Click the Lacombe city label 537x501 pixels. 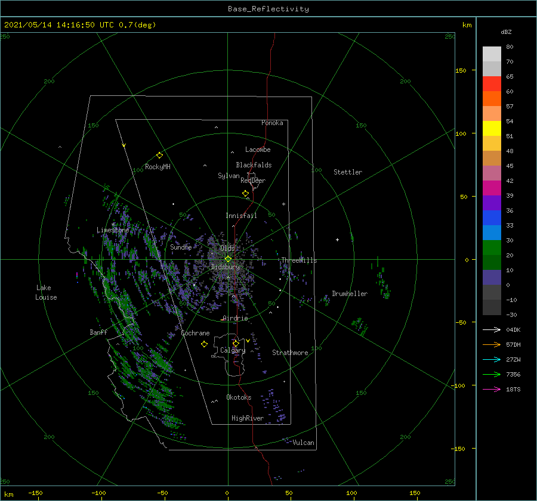(258, 150)
